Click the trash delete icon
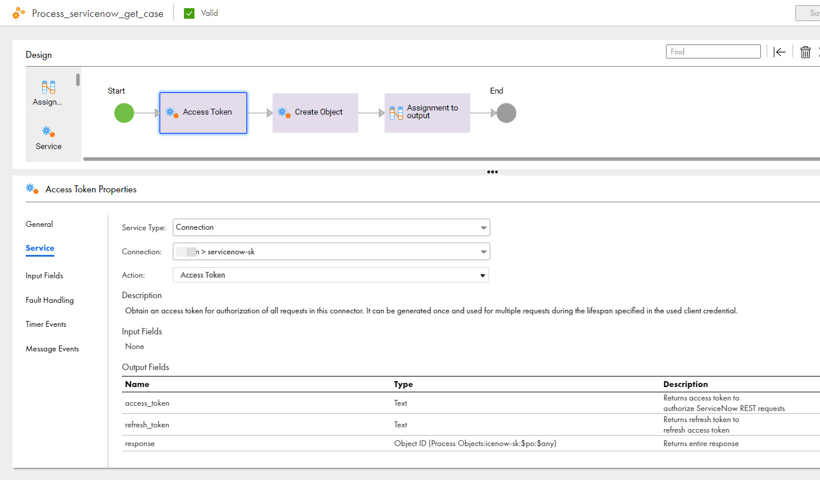 805,52
